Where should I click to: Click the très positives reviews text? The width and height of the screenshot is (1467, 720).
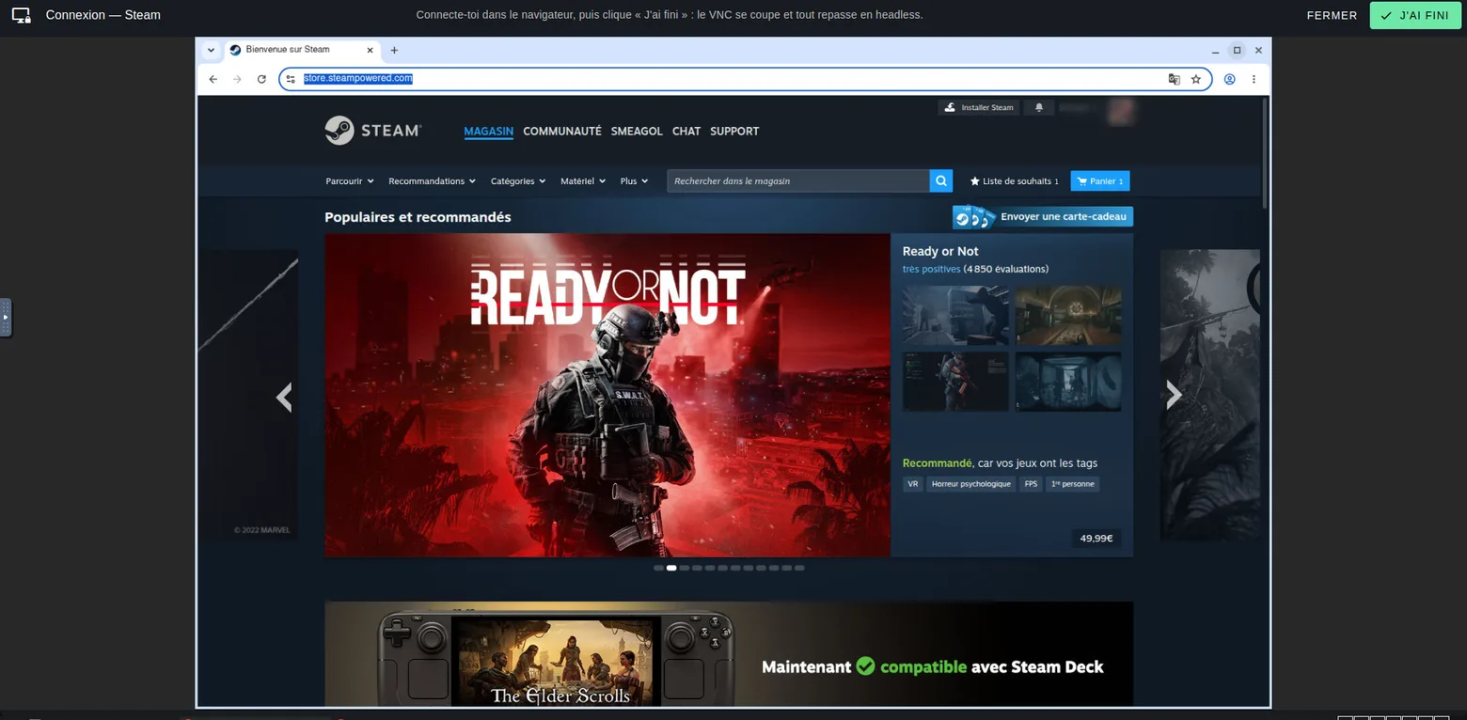tap(931, 269)
